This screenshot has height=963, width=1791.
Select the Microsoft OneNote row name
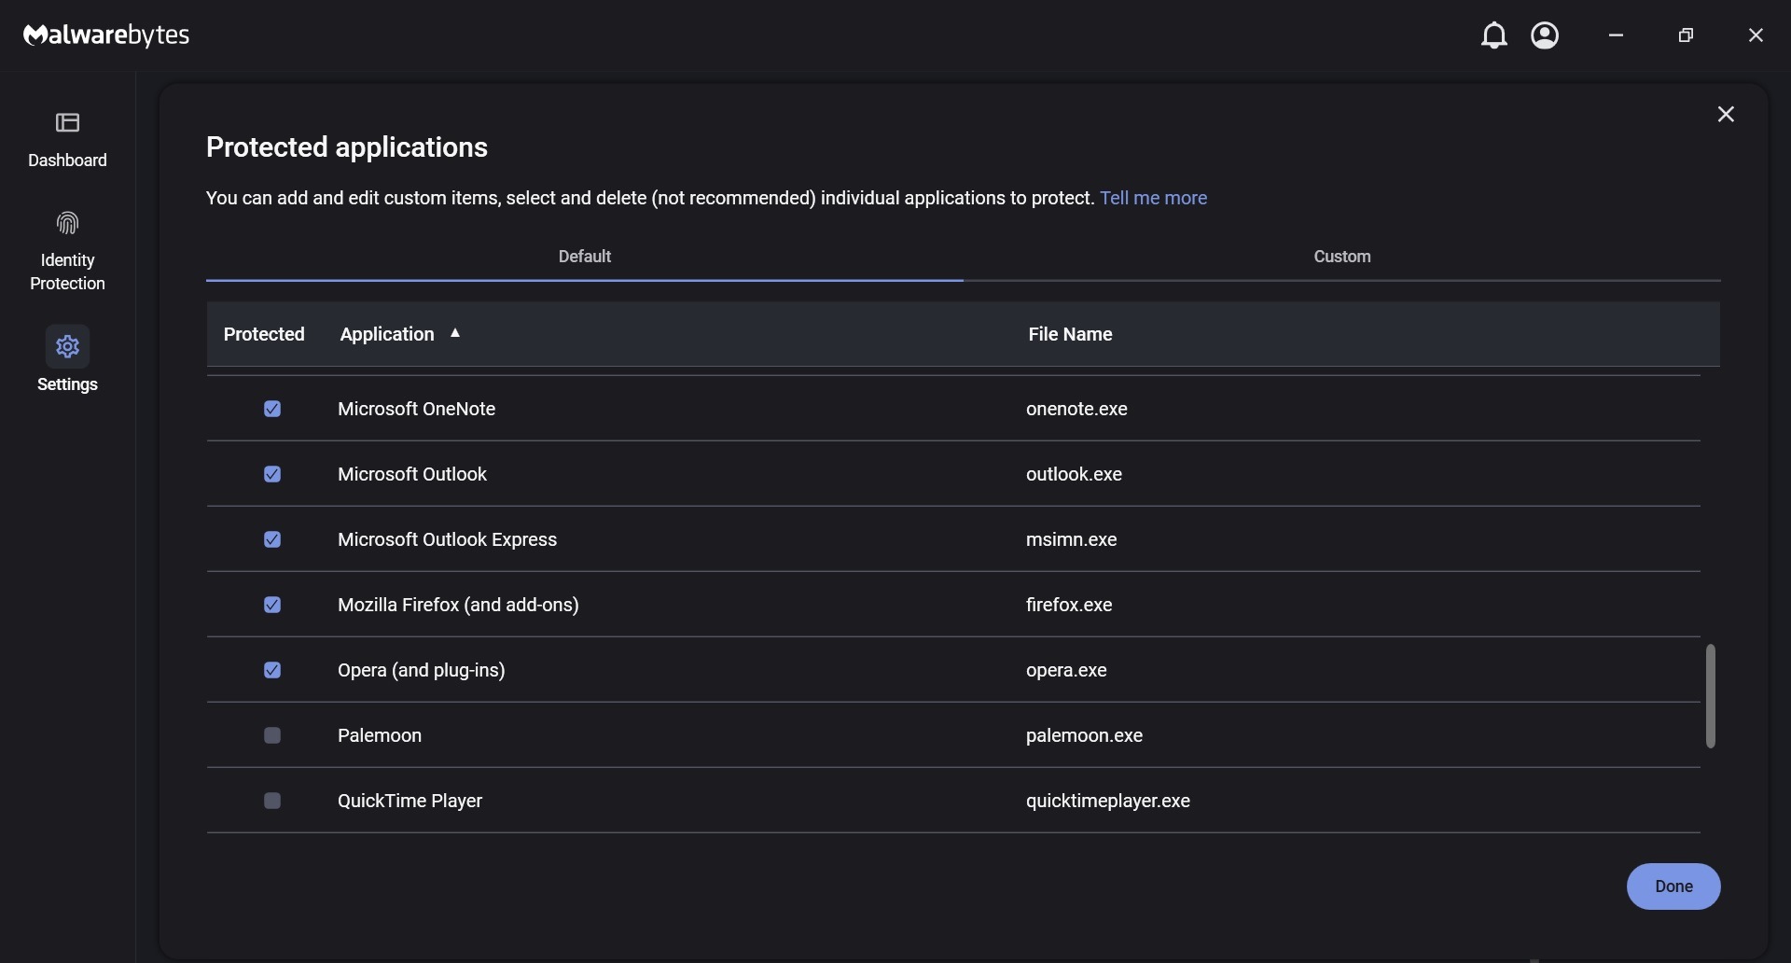click(x=416, y=409)
